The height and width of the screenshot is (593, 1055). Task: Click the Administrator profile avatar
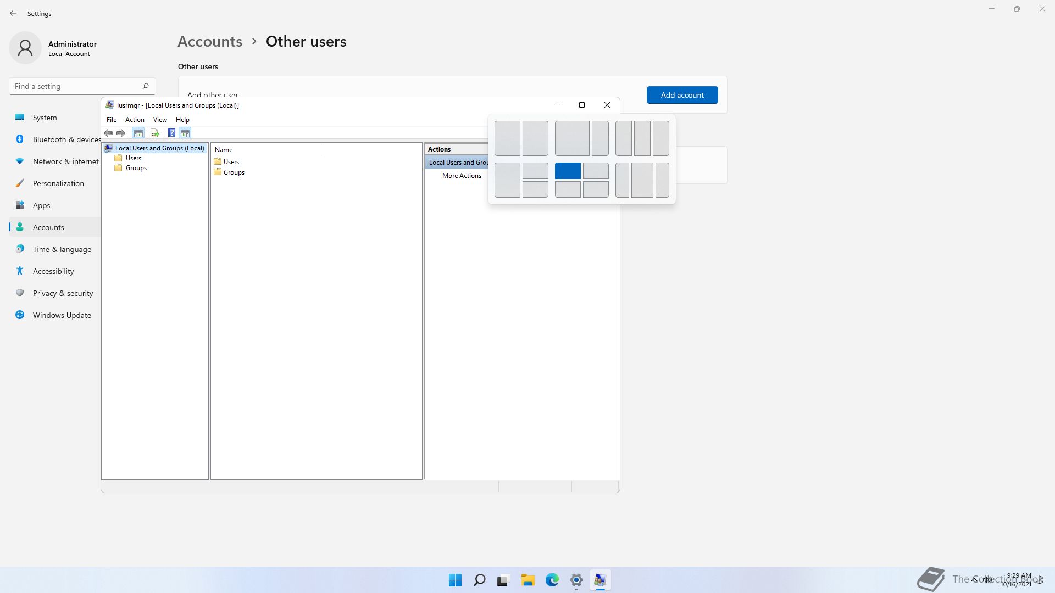(x=25, y=48)
